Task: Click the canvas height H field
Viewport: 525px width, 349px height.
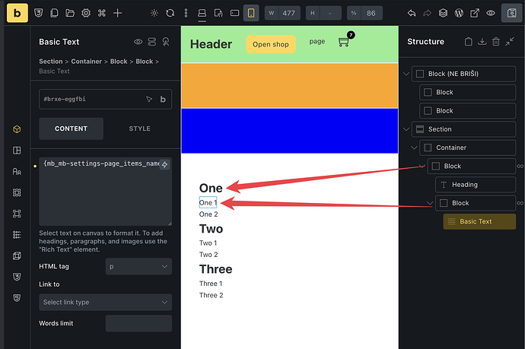Action: point(323,13)
